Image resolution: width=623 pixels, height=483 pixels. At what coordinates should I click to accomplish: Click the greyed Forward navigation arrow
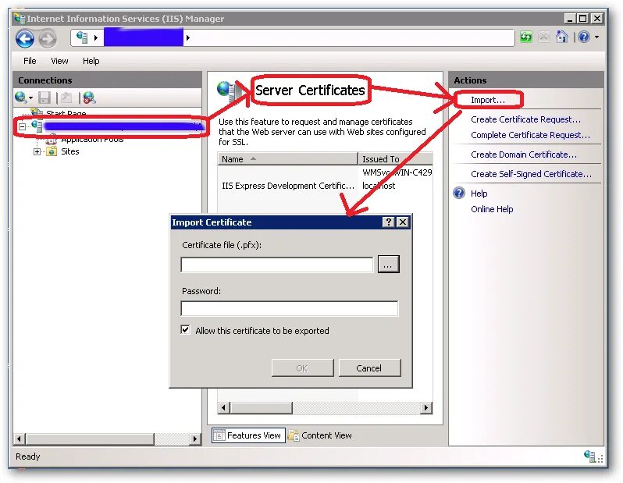click(48, 38)
